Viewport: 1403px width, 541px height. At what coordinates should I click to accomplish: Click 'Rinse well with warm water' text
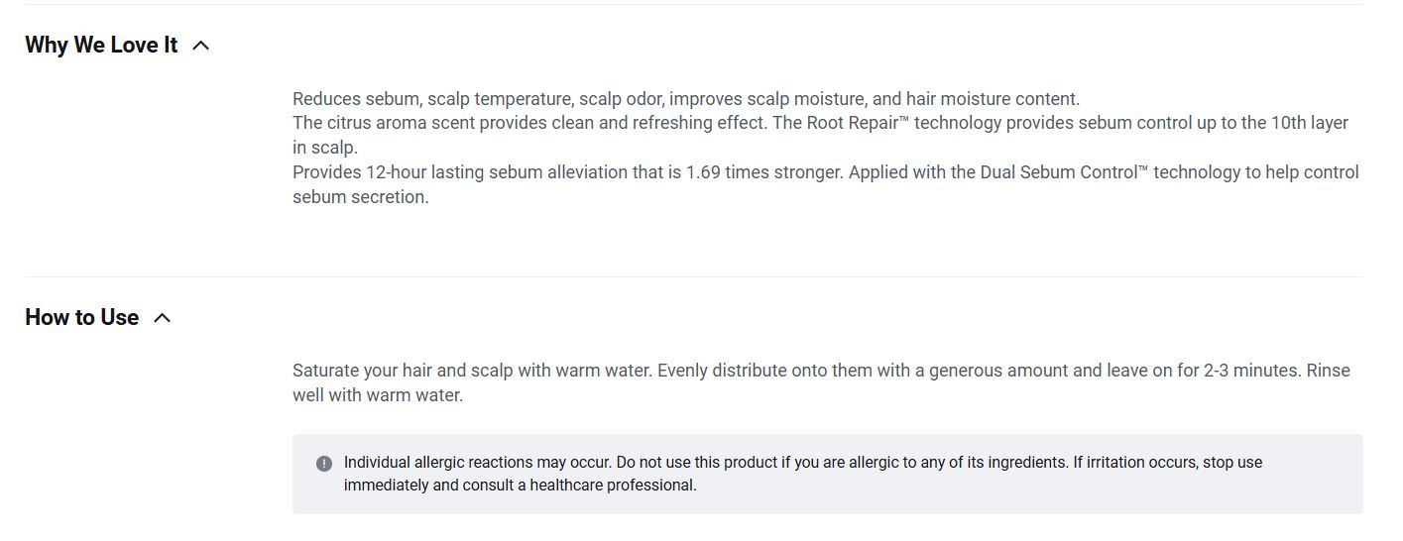pyautogui.click(x=378, y=395)
